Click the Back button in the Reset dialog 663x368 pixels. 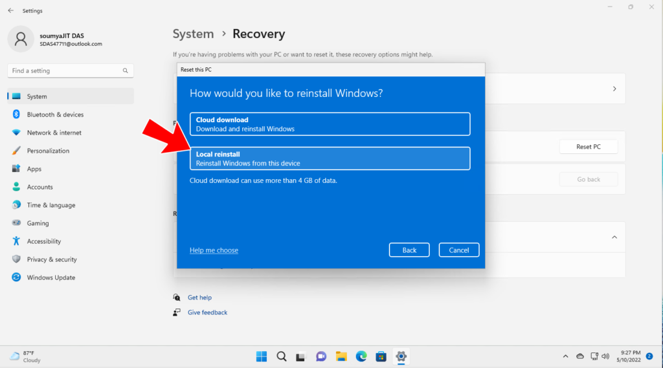409,250
